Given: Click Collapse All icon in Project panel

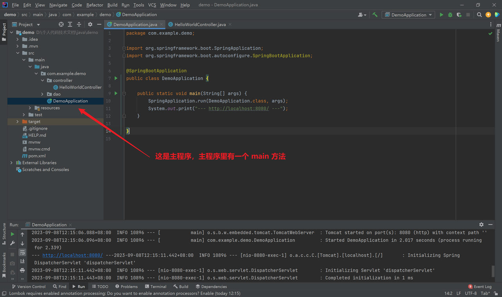Looking at the screenshot, I should click(79, 24).
